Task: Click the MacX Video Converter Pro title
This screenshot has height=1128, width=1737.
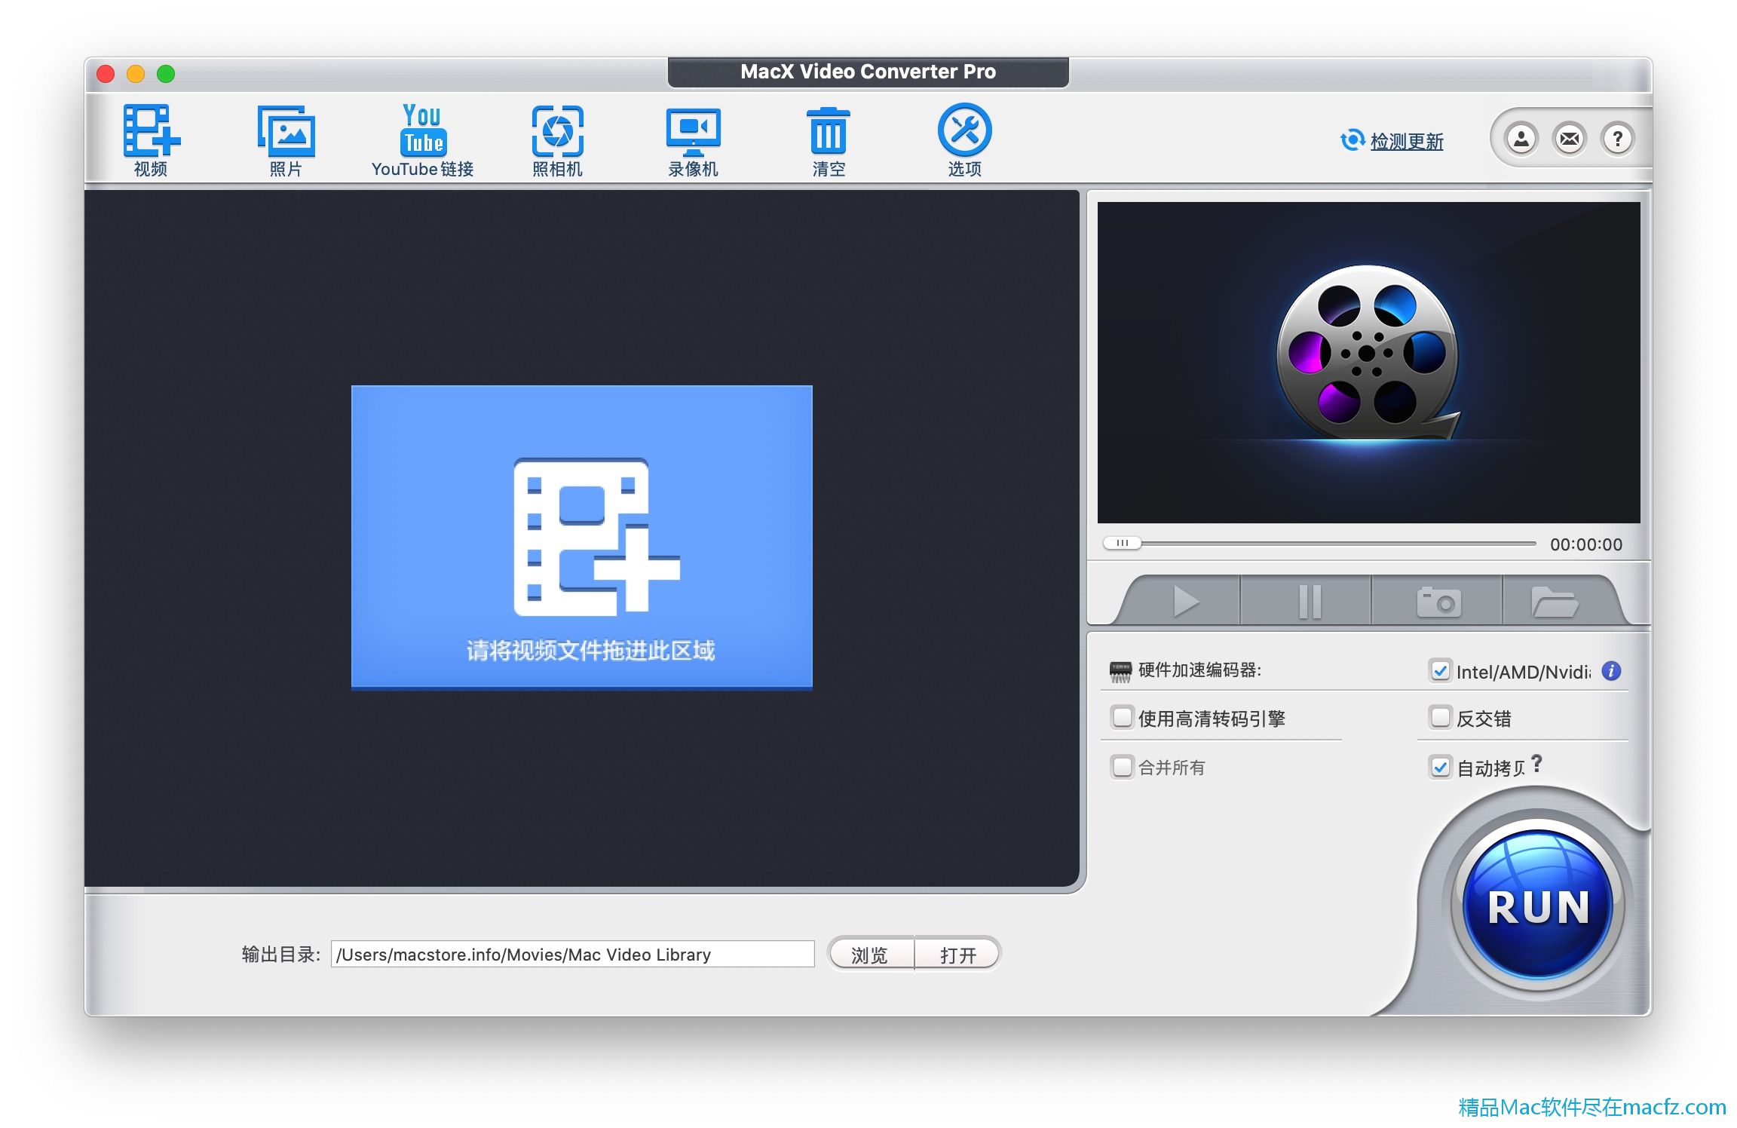Action: click(x=868, y=72)
